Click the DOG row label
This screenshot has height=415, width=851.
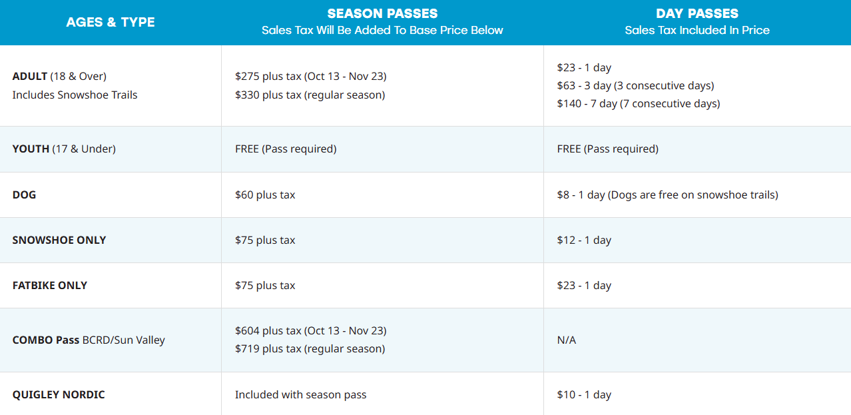pyautogui.click(x=24, y=195)
